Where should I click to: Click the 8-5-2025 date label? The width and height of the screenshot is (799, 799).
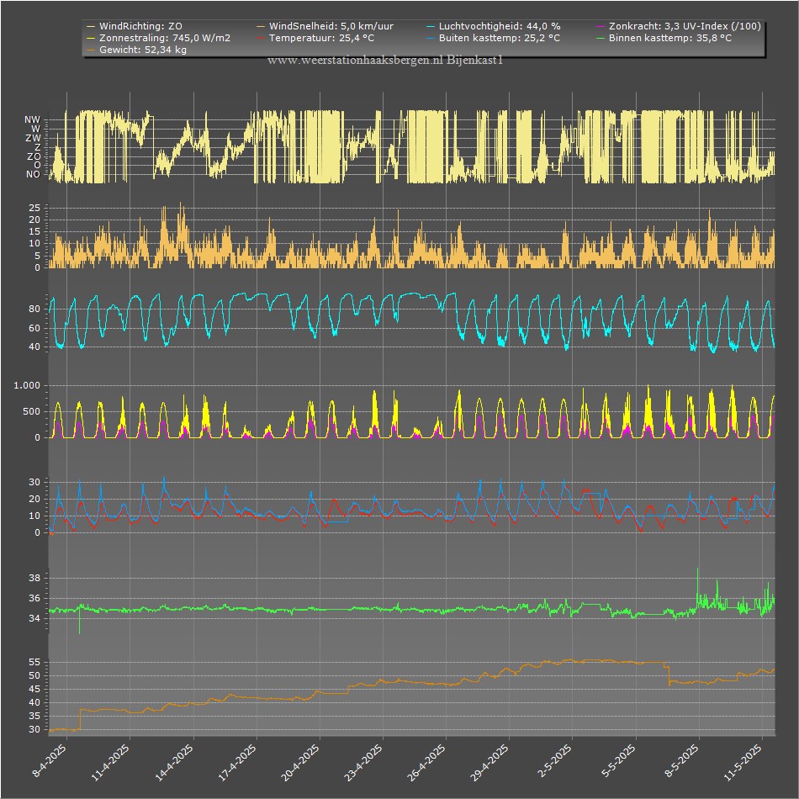[x=681, y=761]
